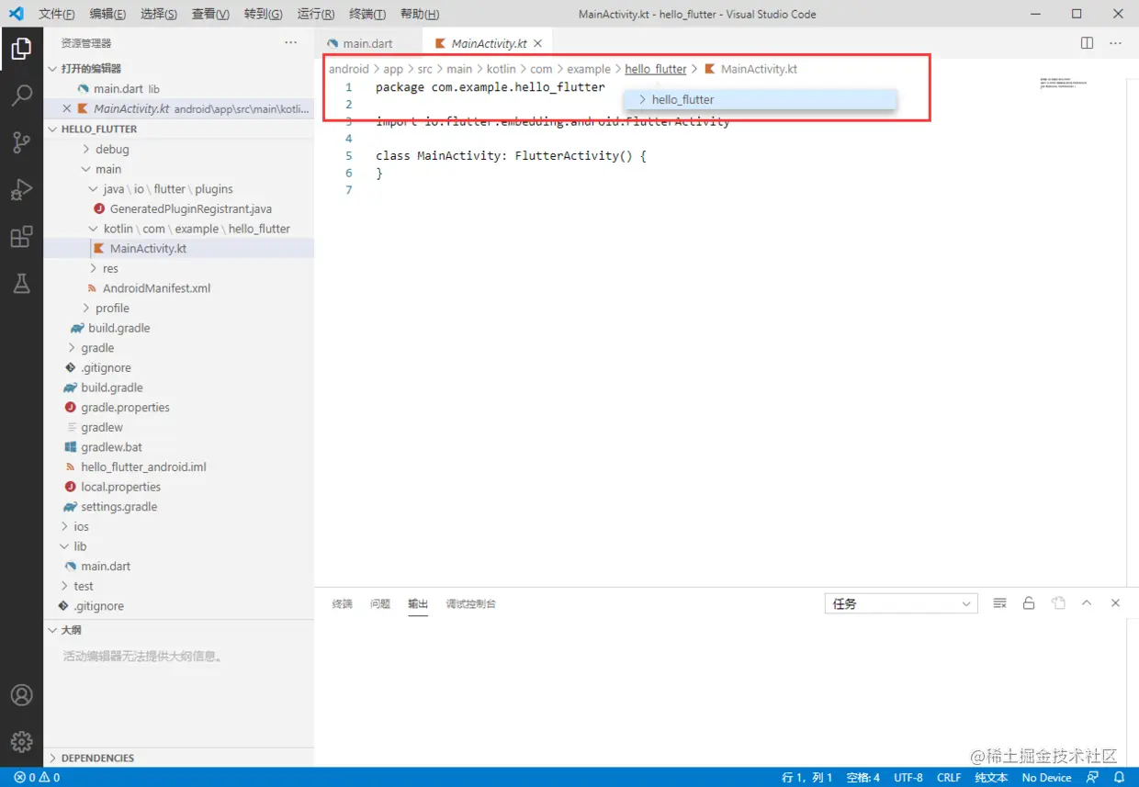Open the 运行(R) menu
Viewport: 1139px width, 787px height.
(x=316, y=14)
